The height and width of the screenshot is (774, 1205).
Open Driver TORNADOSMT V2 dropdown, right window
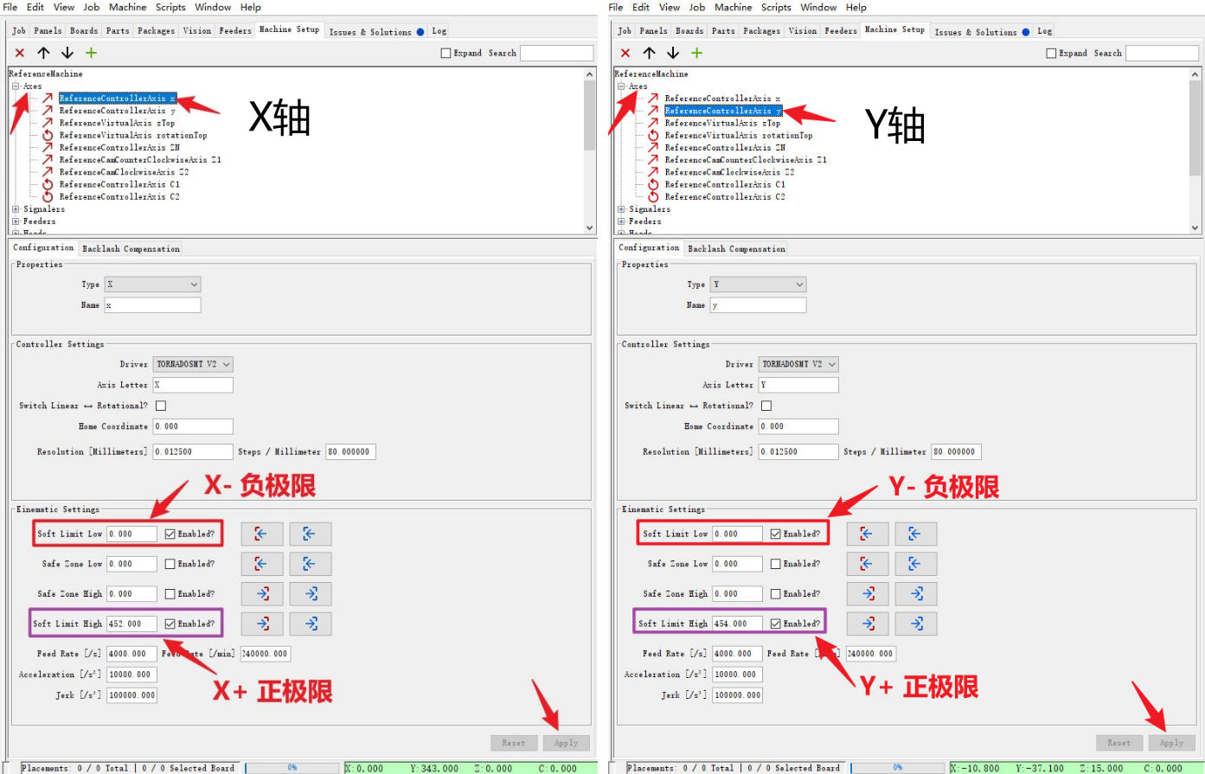(x=798, y=364)
